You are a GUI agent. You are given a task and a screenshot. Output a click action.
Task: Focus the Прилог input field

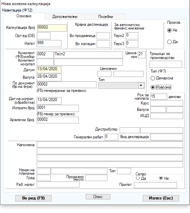[155, 185]
